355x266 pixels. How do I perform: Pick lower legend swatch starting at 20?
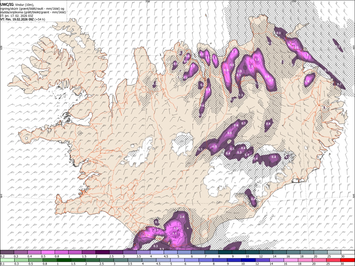[x=319, y=260]
